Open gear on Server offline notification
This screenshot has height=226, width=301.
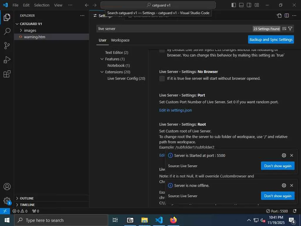[x=284, y=185]
